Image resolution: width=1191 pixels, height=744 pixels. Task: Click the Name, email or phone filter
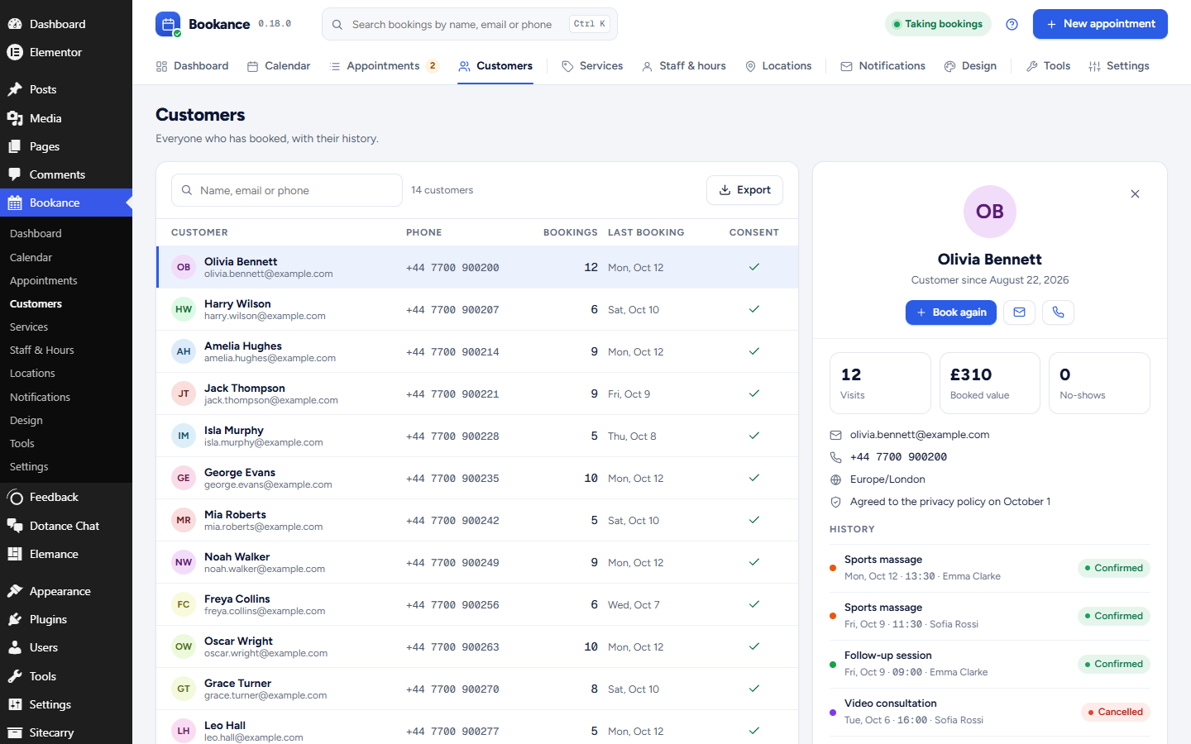286,190
